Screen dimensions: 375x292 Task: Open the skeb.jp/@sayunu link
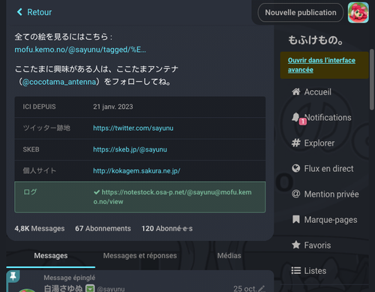[130, 149]
